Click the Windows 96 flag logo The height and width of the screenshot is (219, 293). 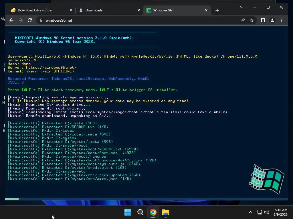pyautogui.click(x=267, y=179)
